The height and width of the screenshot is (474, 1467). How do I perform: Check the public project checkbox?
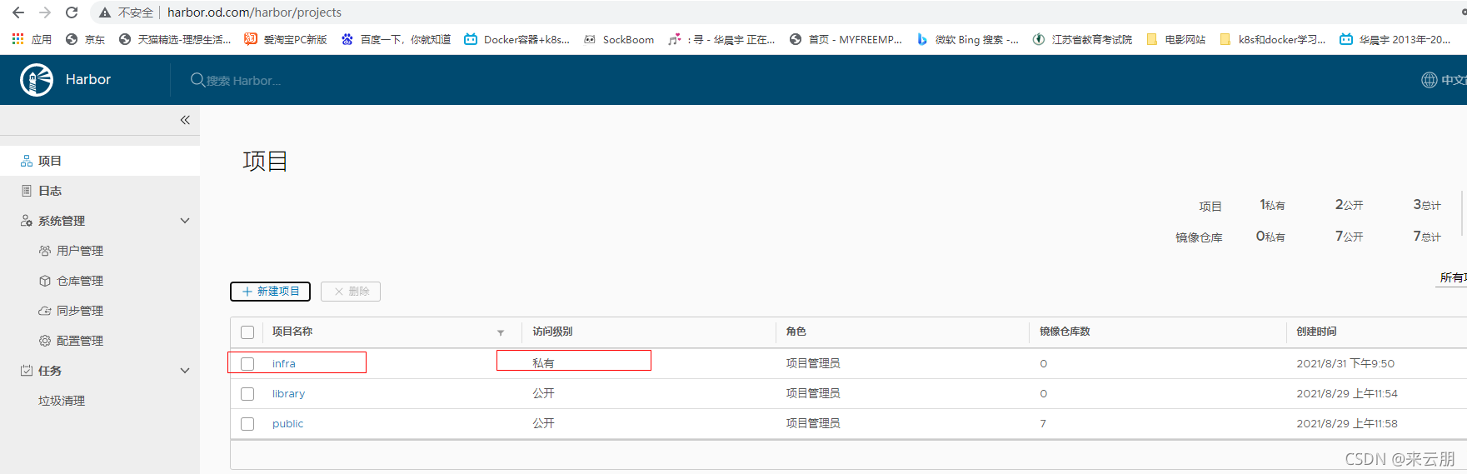click(x=247, y=424)
